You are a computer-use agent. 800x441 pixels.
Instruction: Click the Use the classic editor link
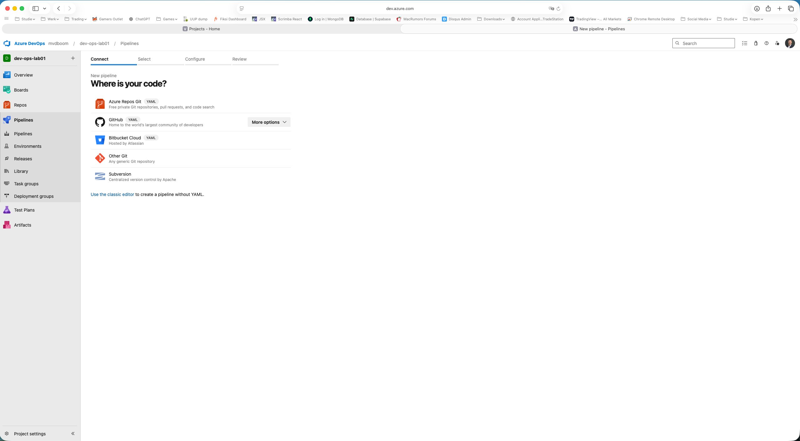112,194
